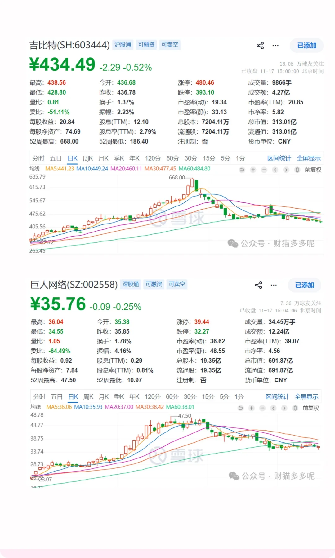Zoom out the 吉比特 K-line chart
The width and height of the screenshot is (335, 558).
(x=264, y=170)
